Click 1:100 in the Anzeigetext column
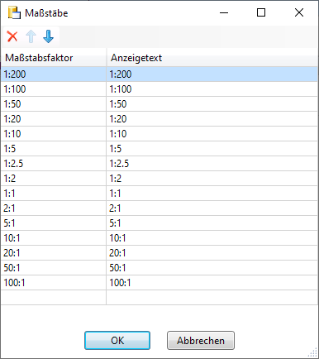The height and width of the screenshot is (359, 319). coord(212,89)
